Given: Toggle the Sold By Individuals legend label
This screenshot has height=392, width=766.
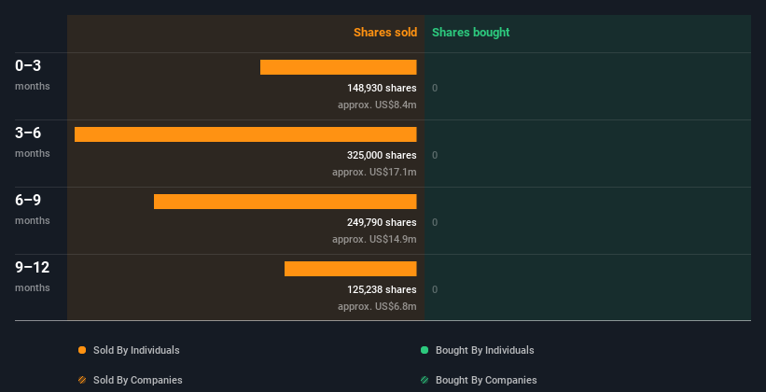Looking at the screenshot, I should click(136, 350).
